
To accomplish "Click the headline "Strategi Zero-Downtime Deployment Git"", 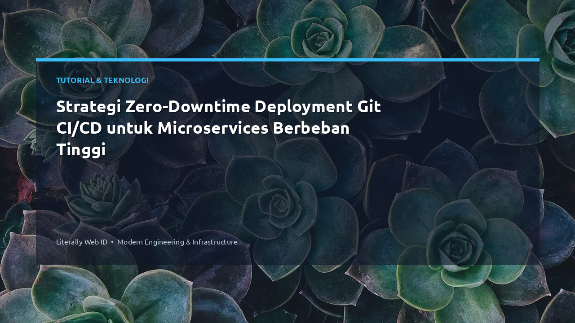I will (218, 107).
